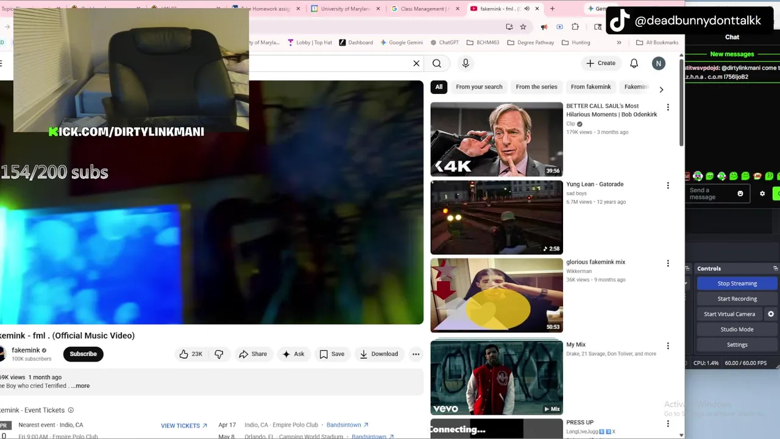The image size is (780, 439).
Task: Subscribe to fakemink channel
Action: point(83,354)
